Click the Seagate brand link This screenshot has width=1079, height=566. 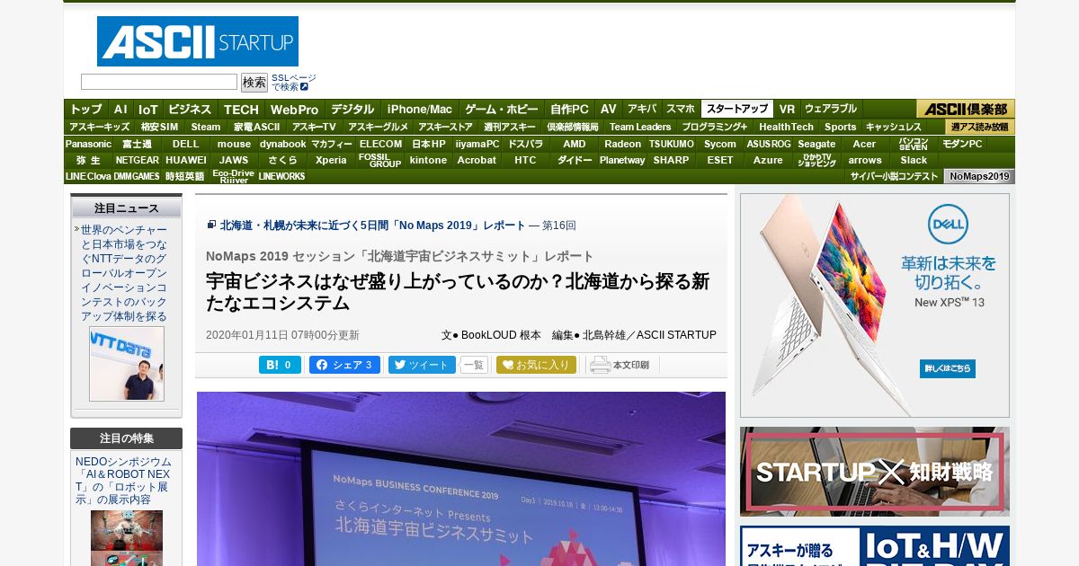pos(816,144)
